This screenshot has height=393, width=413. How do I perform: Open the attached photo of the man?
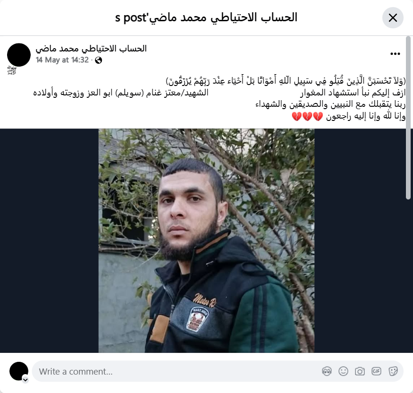click(x=206, y=240)
